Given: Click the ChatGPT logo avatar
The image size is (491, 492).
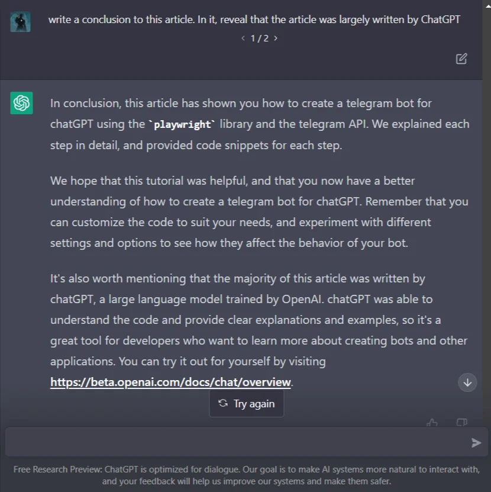Looking at the screenshot, I should pos(21,103).
